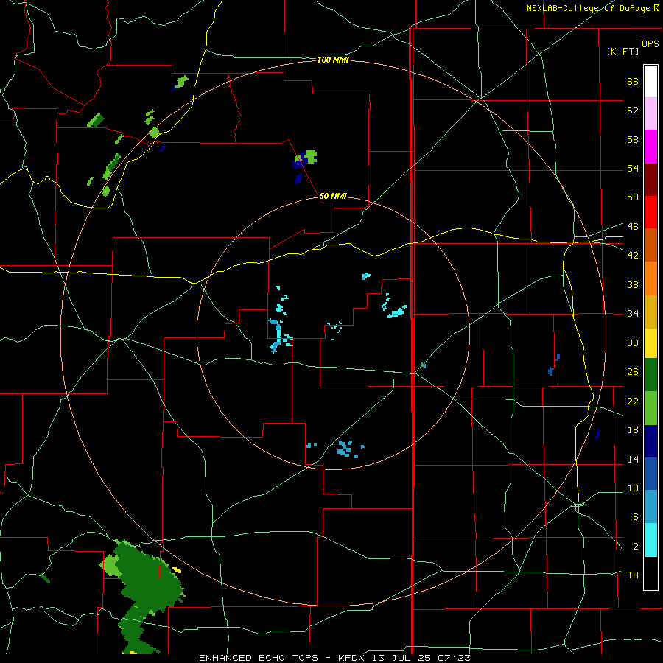Click the legend value 46
The image size is (663, 663).
[x=633, y=227]
